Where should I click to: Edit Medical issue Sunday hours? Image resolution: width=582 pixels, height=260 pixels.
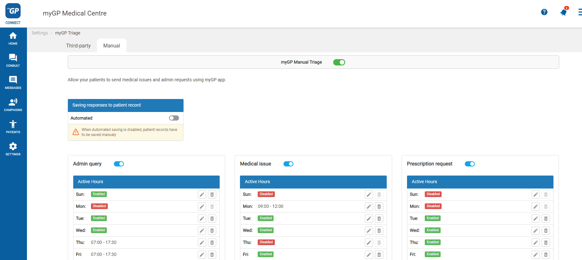pos(369,195)
